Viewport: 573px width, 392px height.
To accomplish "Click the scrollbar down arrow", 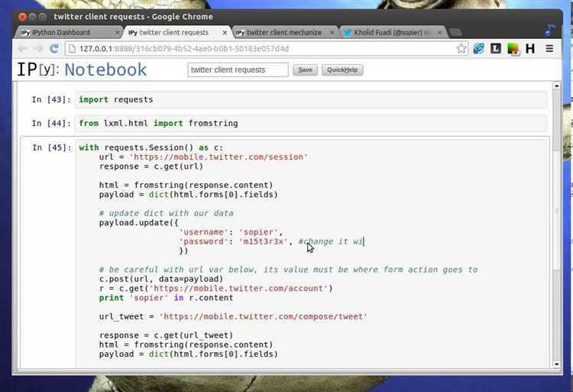I will coord(556,364).
